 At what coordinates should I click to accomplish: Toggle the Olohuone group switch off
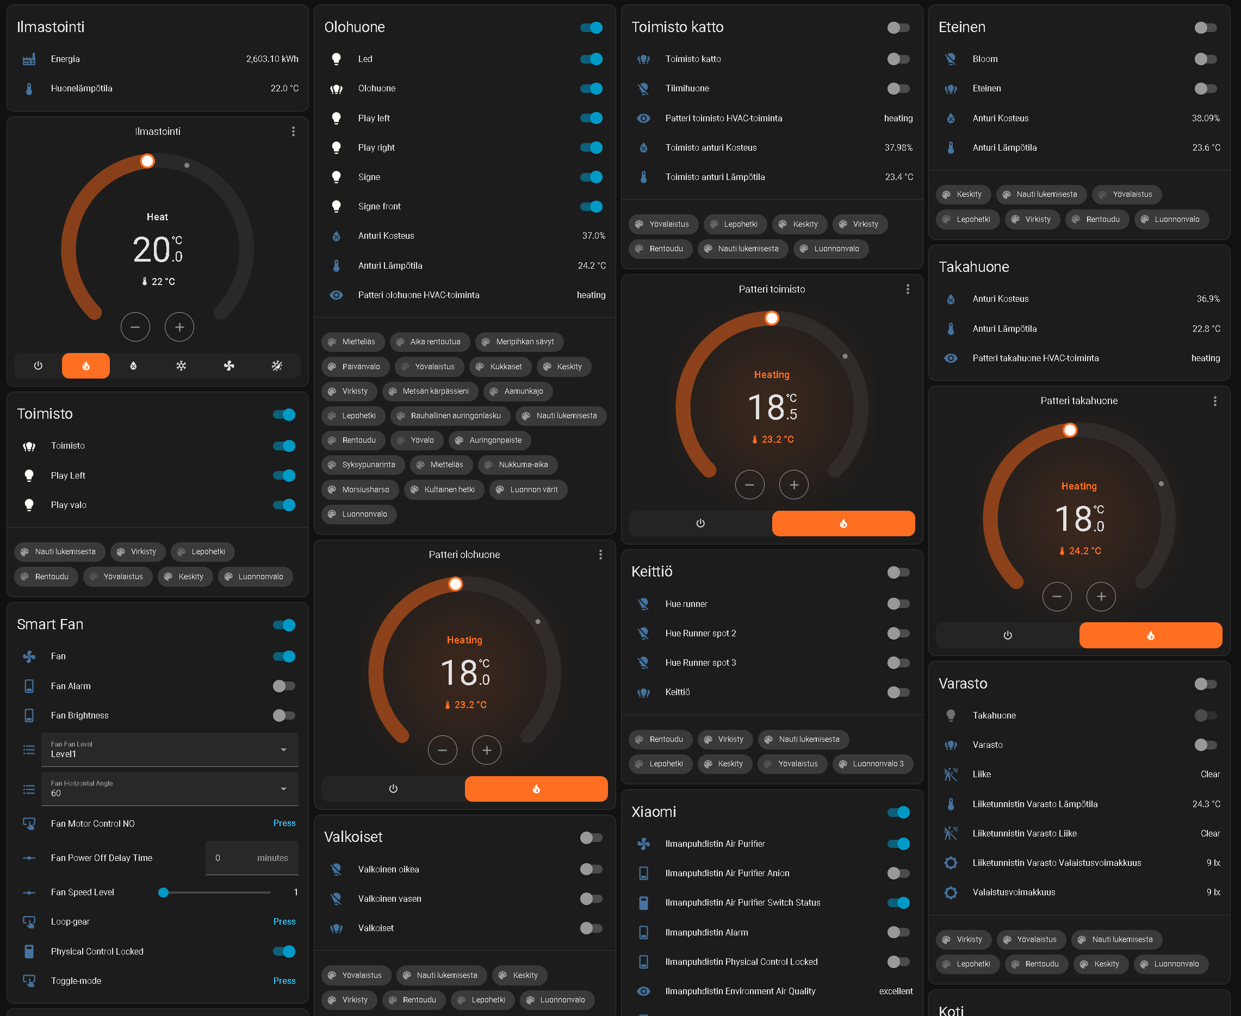[x=591, y=28]
